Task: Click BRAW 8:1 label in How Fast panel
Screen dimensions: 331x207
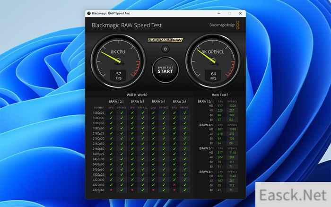Action: [x=206, y=125]
